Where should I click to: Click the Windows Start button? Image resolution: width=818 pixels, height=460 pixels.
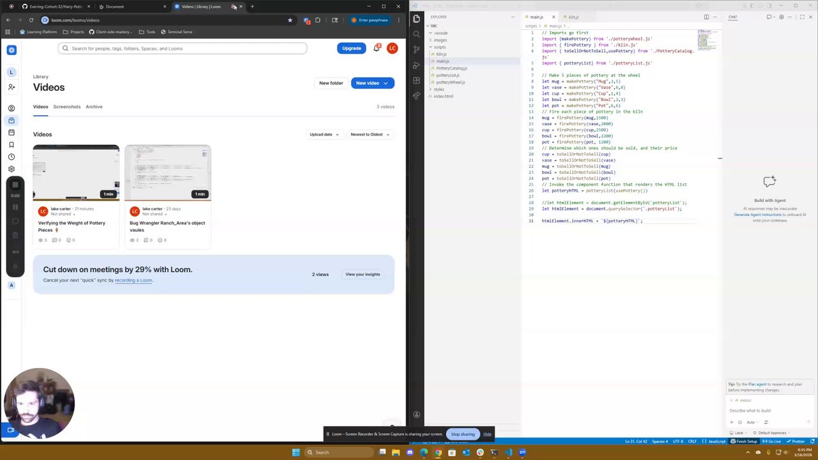[x=296, y=452]
